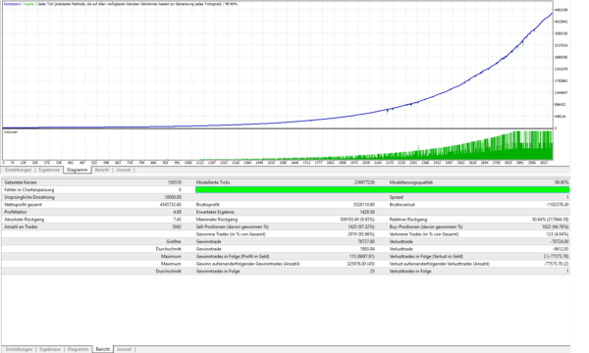This screenshot has width=589, height=353.
Task: Open the Einstellungen tab below the equity chart
Action: point(18,170)
